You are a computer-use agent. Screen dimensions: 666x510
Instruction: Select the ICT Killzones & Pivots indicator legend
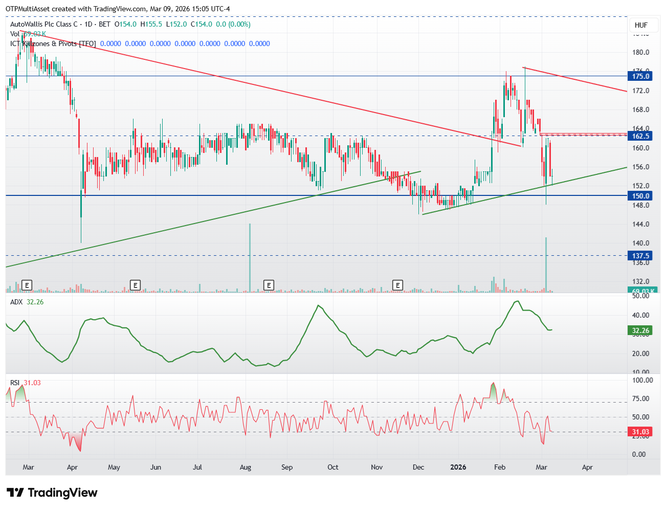pyautogui.click(x=53, y=43)
